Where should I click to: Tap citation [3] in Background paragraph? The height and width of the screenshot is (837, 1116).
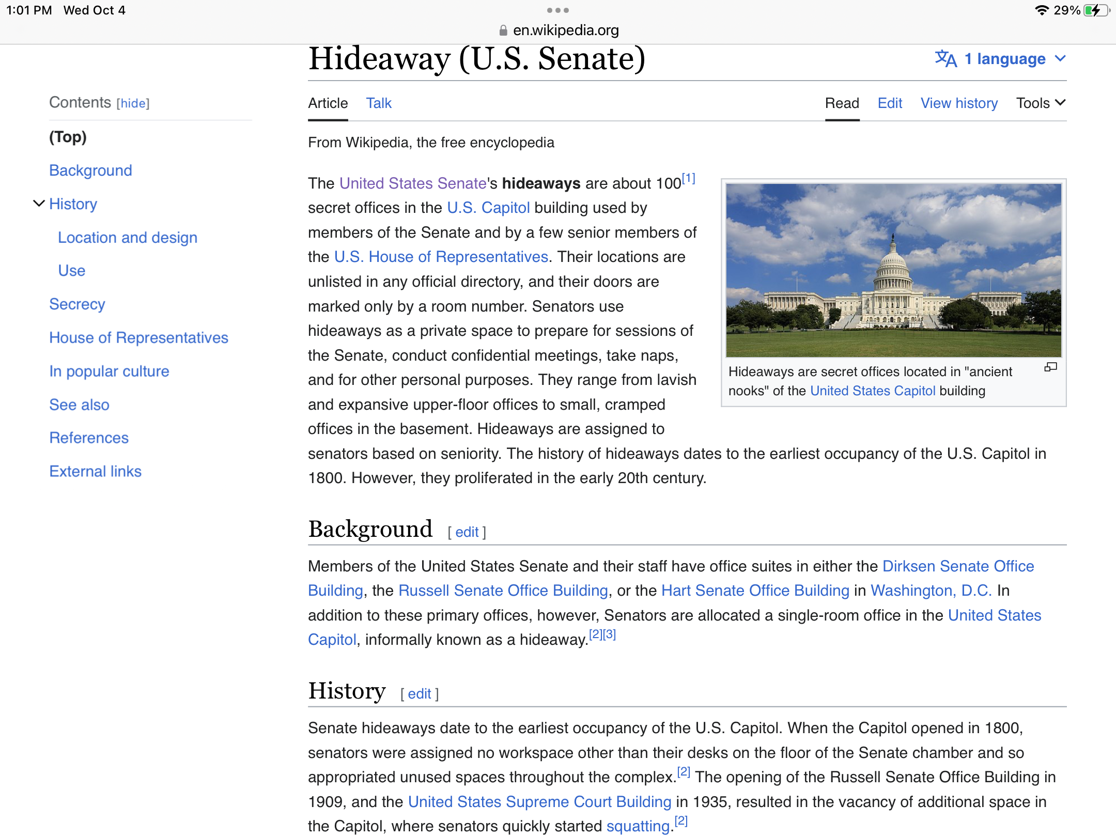(x=610, y=634)
